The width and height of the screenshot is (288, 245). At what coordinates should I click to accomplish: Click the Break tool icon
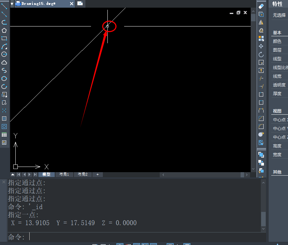[261, 102]
